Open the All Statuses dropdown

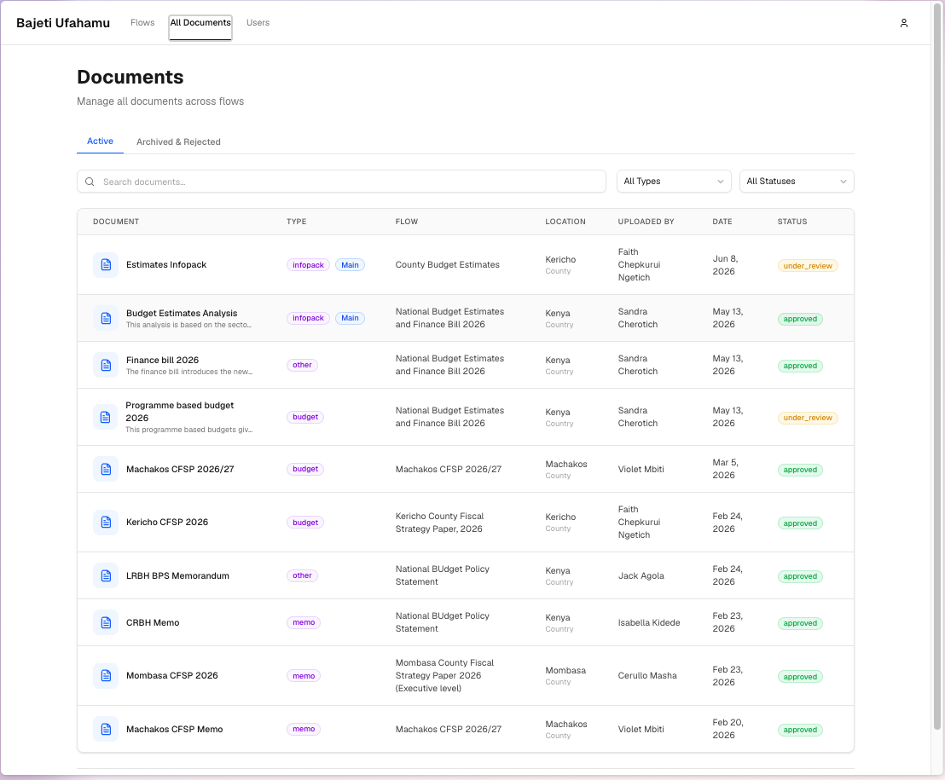pos(796,182)
